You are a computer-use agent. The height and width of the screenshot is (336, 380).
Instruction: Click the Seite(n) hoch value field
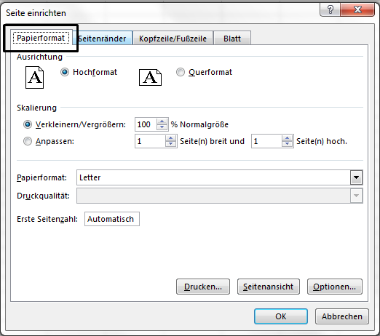266,141
